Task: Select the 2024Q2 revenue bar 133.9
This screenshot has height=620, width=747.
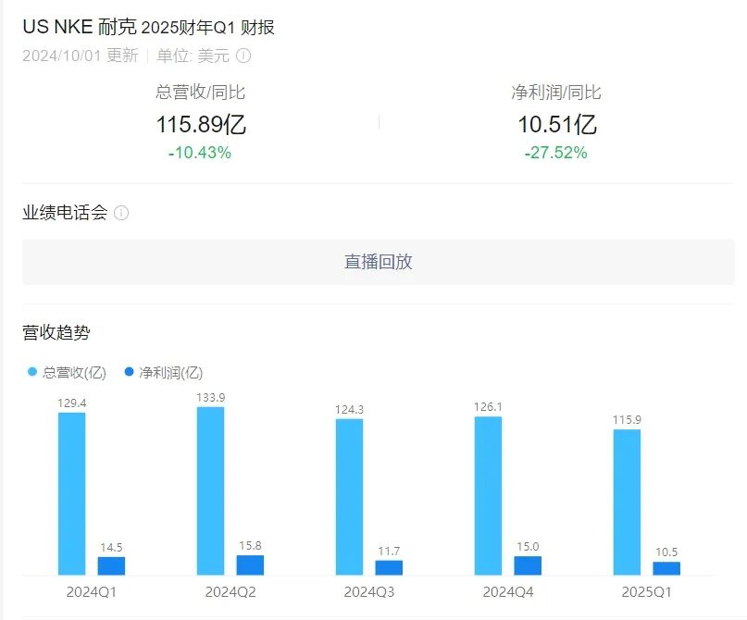Action: [210, 491]
